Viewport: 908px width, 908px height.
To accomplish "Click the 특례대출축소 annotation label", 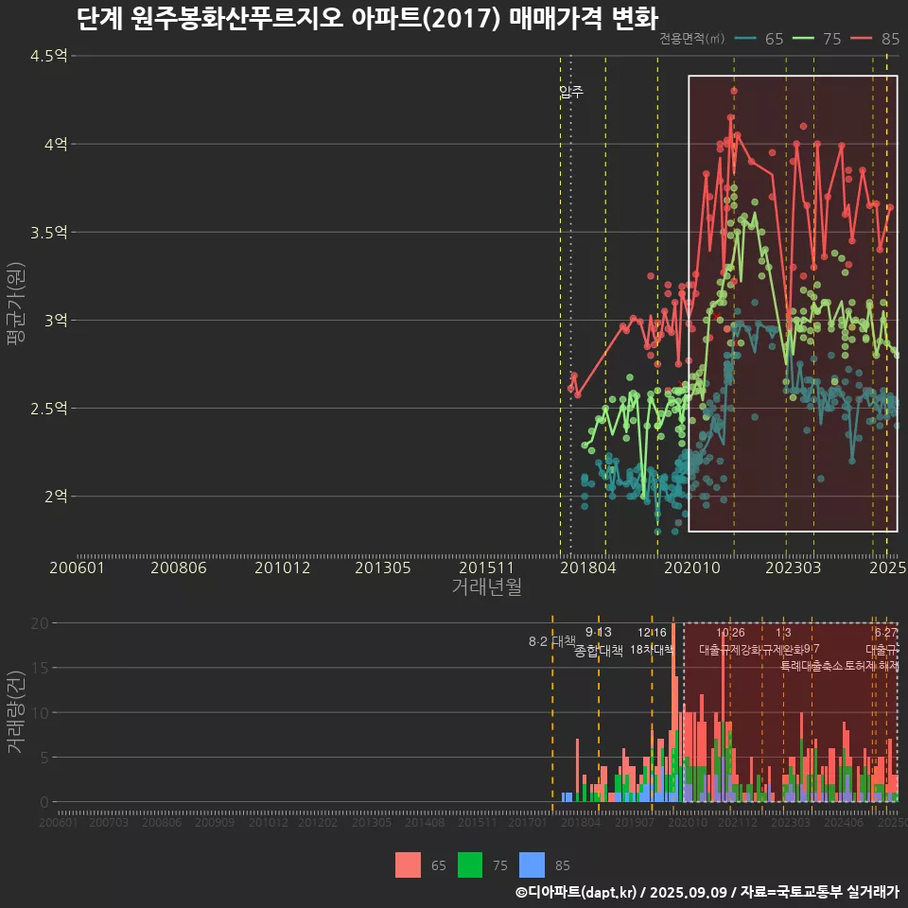I will (812, 666).
